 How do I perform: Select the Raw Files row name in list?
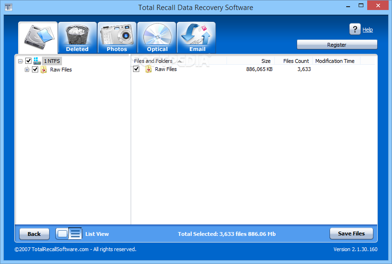(x=166, y=69)
